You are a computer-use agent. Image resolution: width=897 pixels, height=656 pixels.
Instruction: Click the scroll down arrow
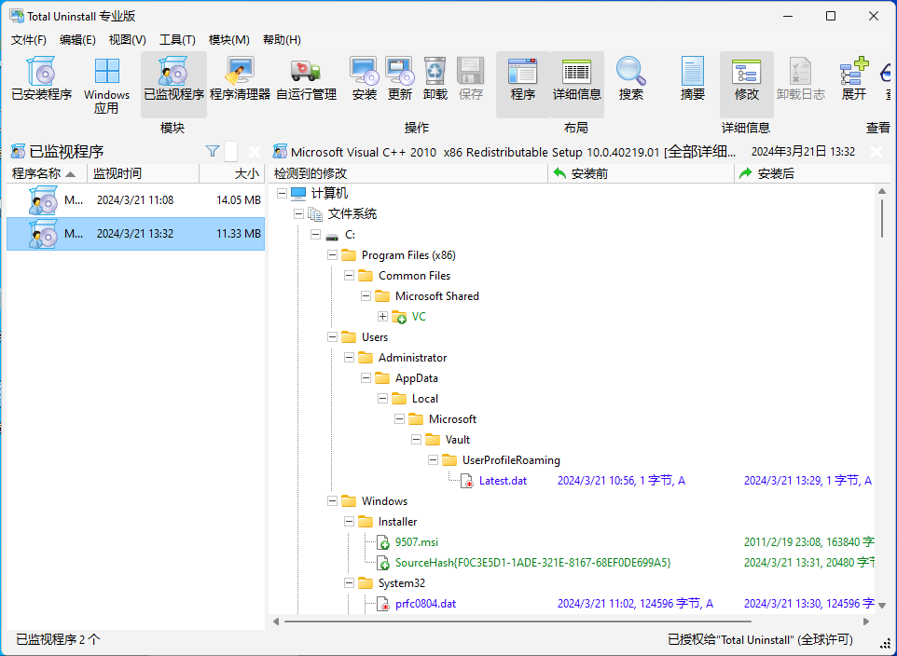click(x=881, y=605)
